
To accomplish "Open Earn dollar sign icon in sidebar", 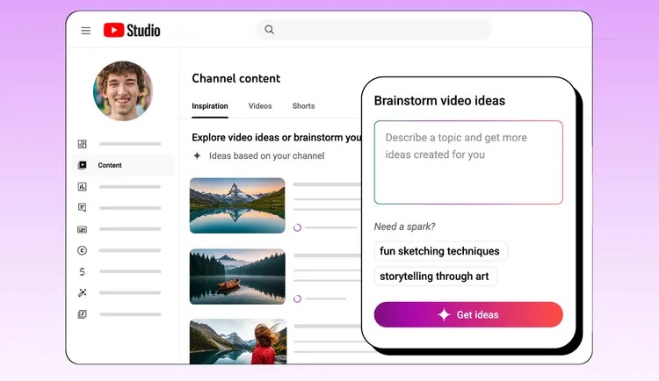I will (82, 272).
